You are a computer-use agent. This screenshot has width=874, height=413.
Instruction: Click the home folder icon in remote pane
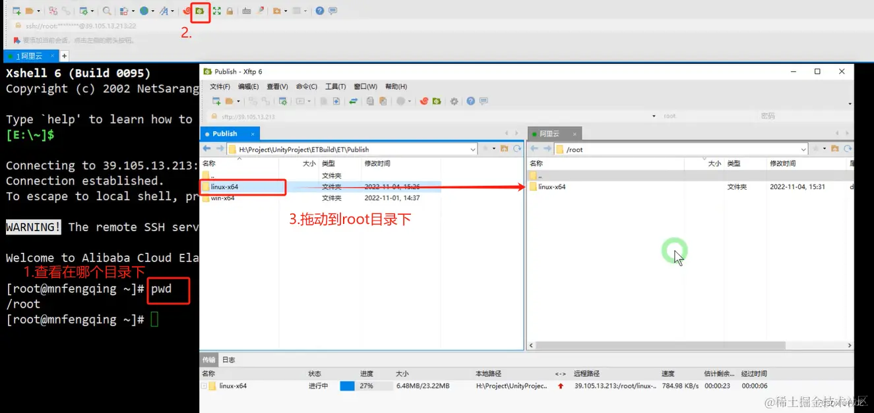834,149
